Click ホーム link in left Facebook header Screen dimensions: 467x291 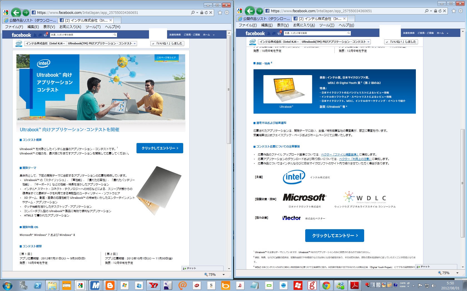pos(206,35)
